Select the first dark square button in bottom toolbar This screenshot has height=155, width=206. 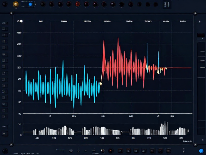[120, 150]
